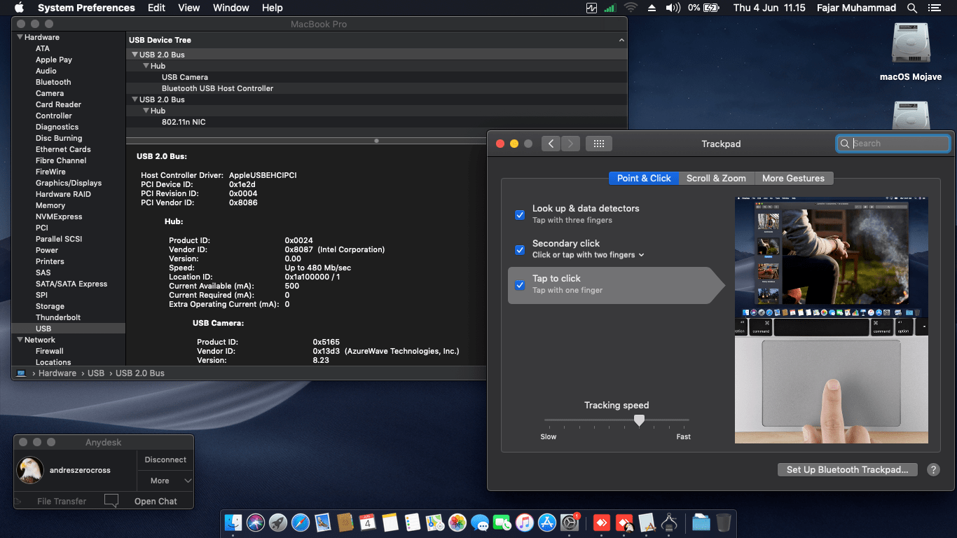Click the Trackpad help question mark button

933,470
